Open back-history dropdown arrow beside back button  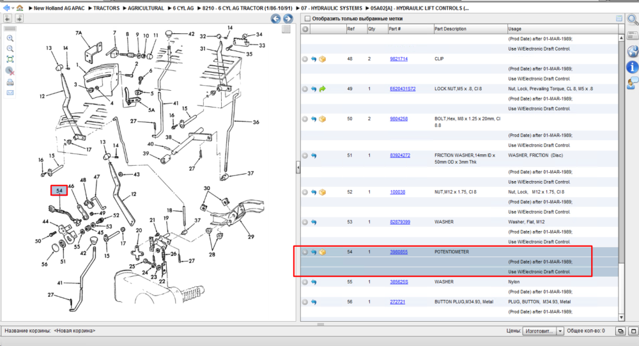click(13, 8)
